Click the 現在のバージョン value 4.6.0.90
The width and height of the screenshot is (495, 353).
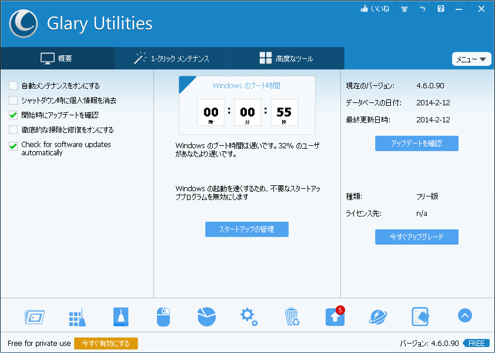pyautogui.click(x=430, y=86)
